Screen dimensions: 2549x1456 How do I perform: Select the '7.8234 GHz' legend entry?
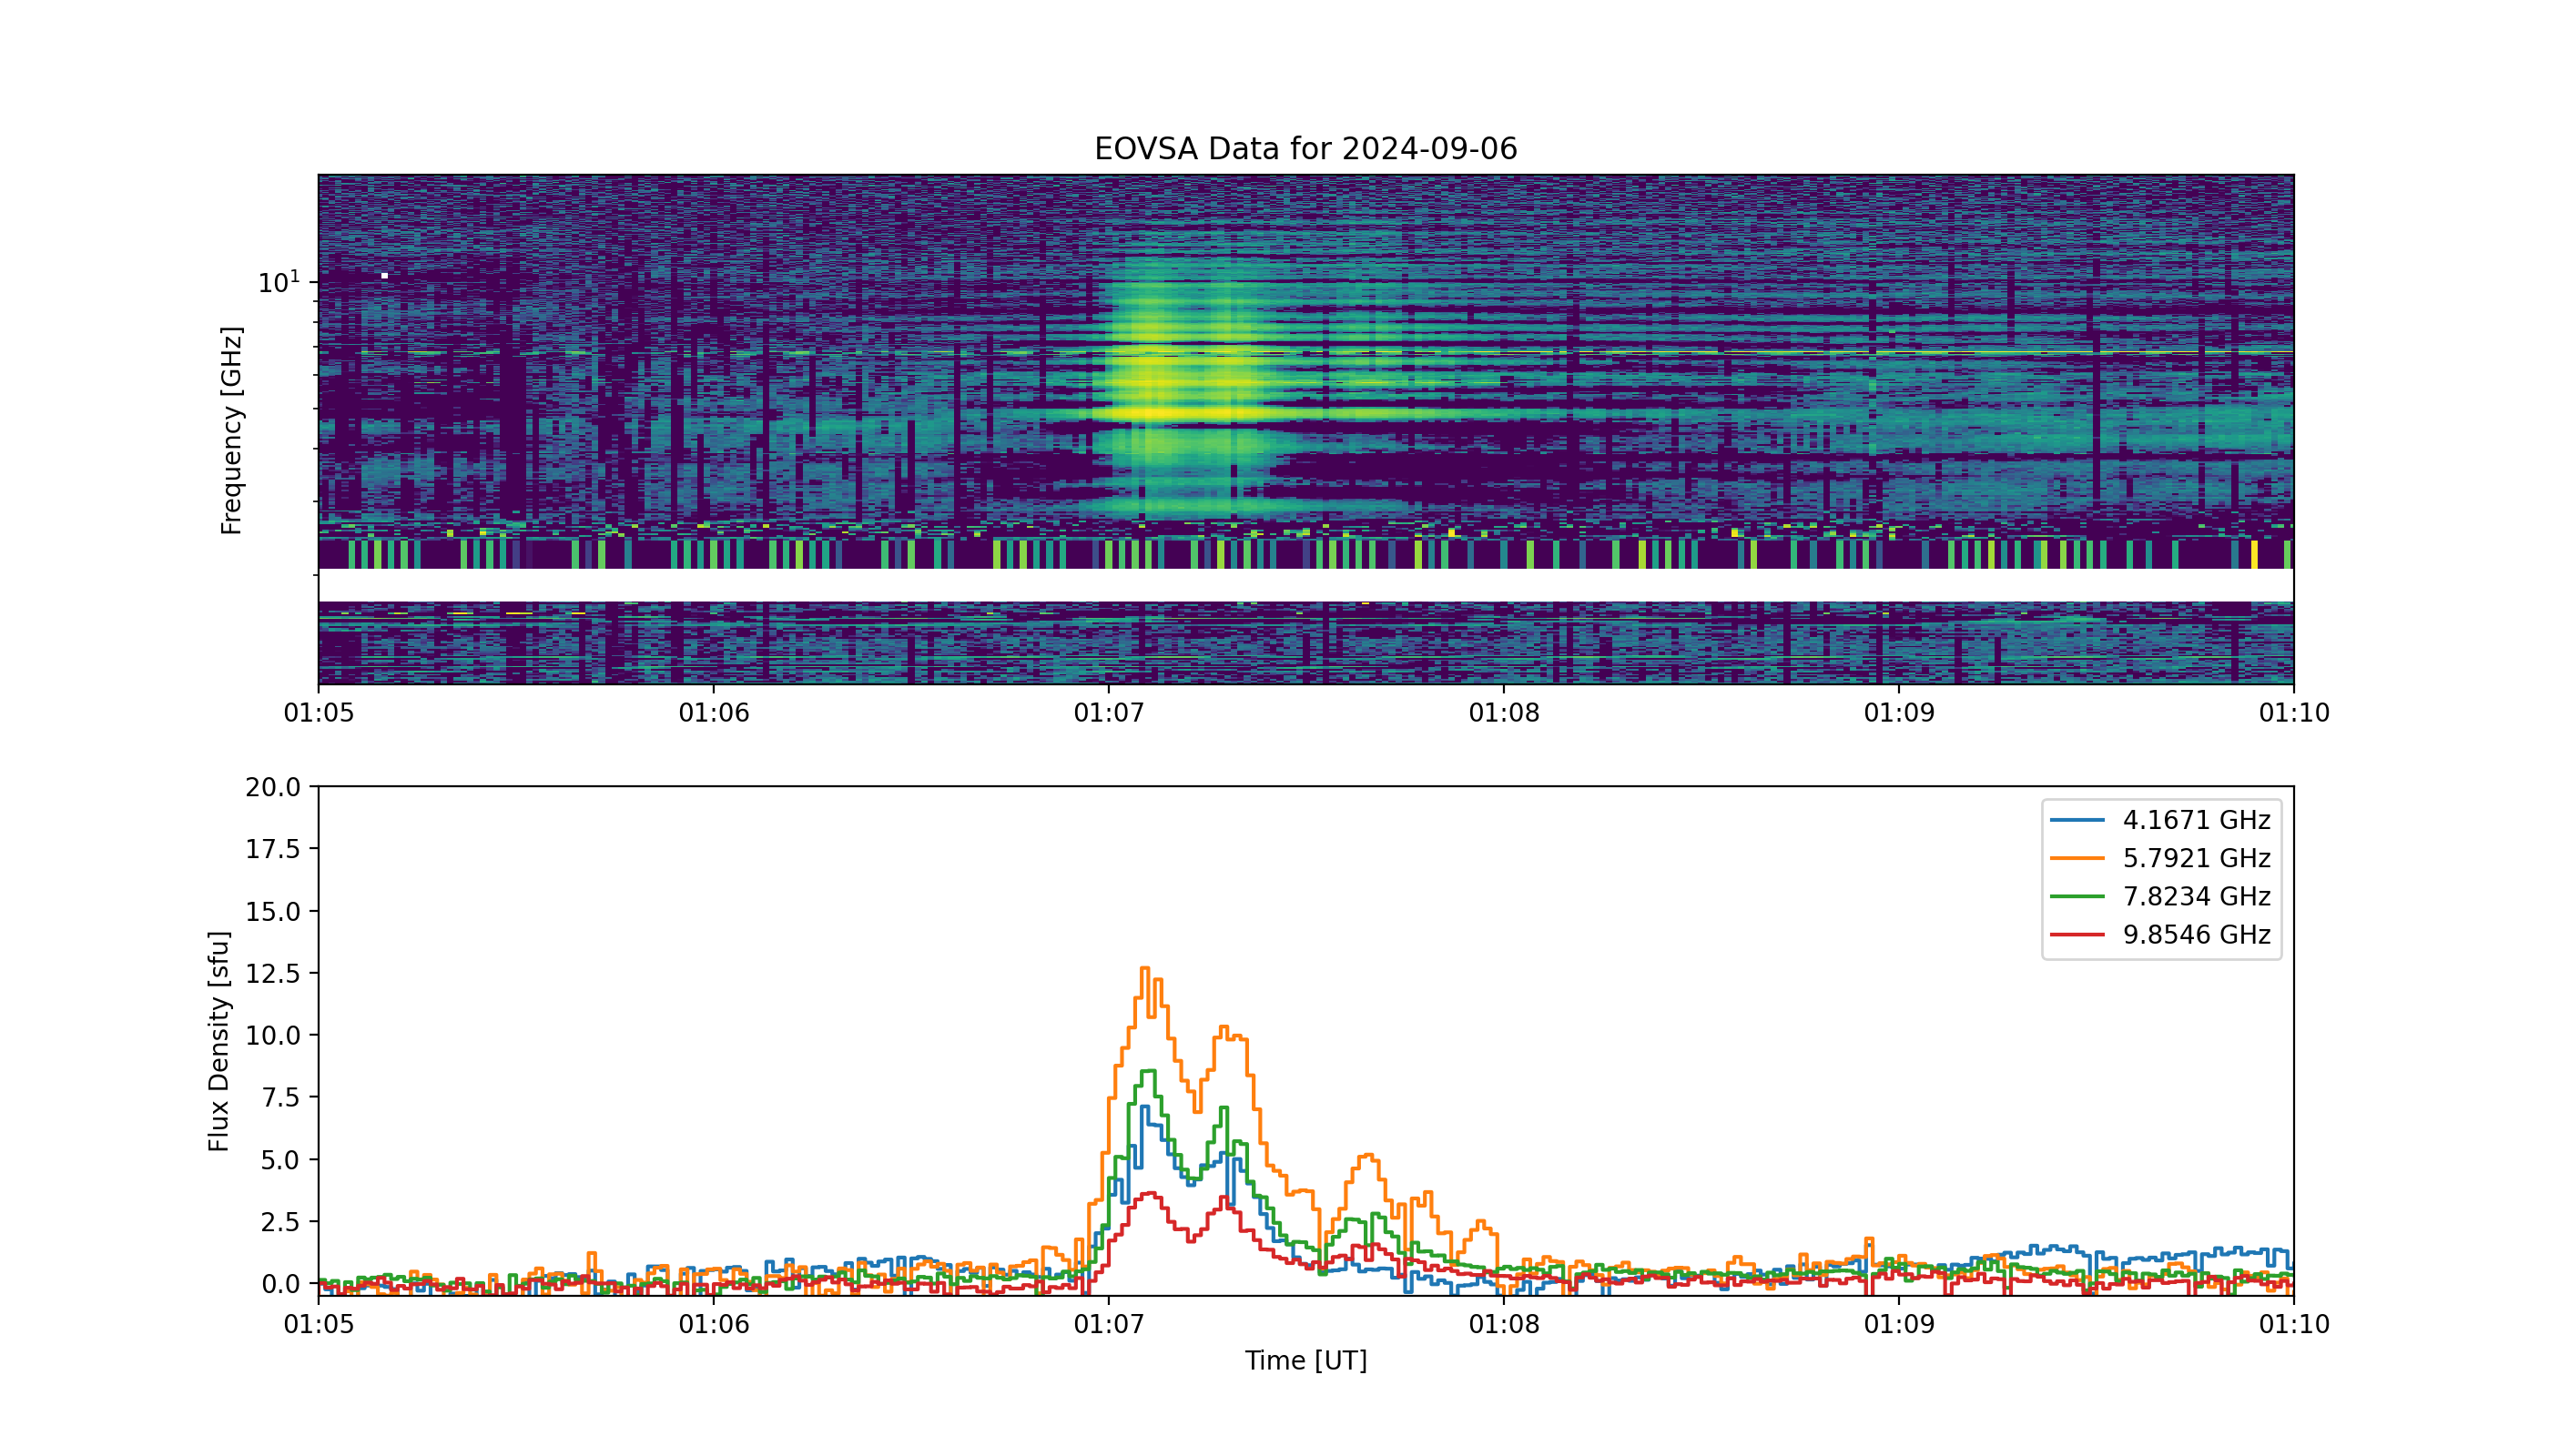pos(2161,896)
